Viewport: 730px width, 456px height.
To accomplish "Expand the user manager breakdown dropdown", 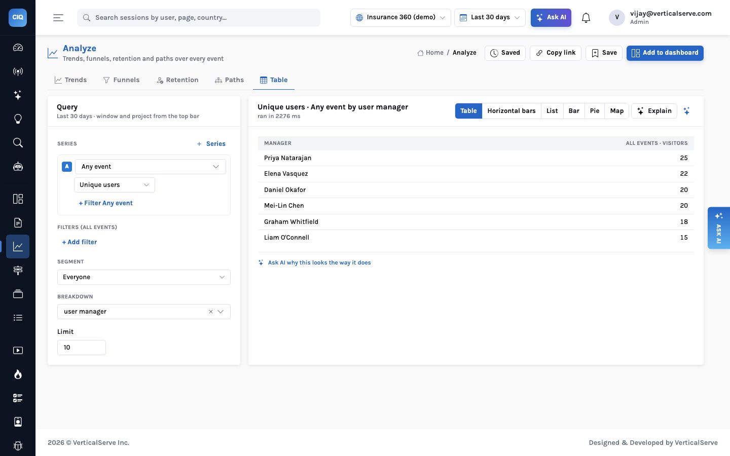I will coord(221,312).
